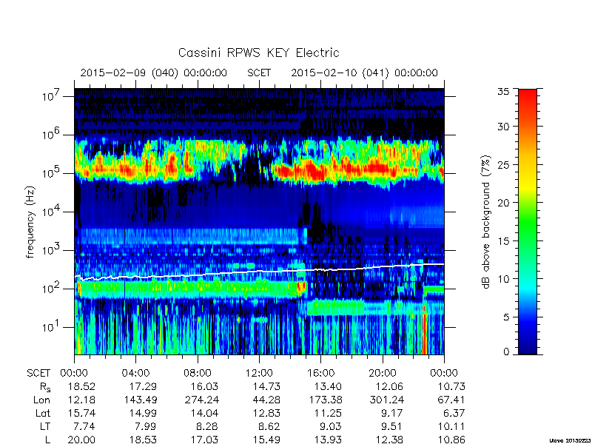Viewport: 592px width, 444px height.
Task: Click the Lat value 14.99
Action: pos(143,413)
